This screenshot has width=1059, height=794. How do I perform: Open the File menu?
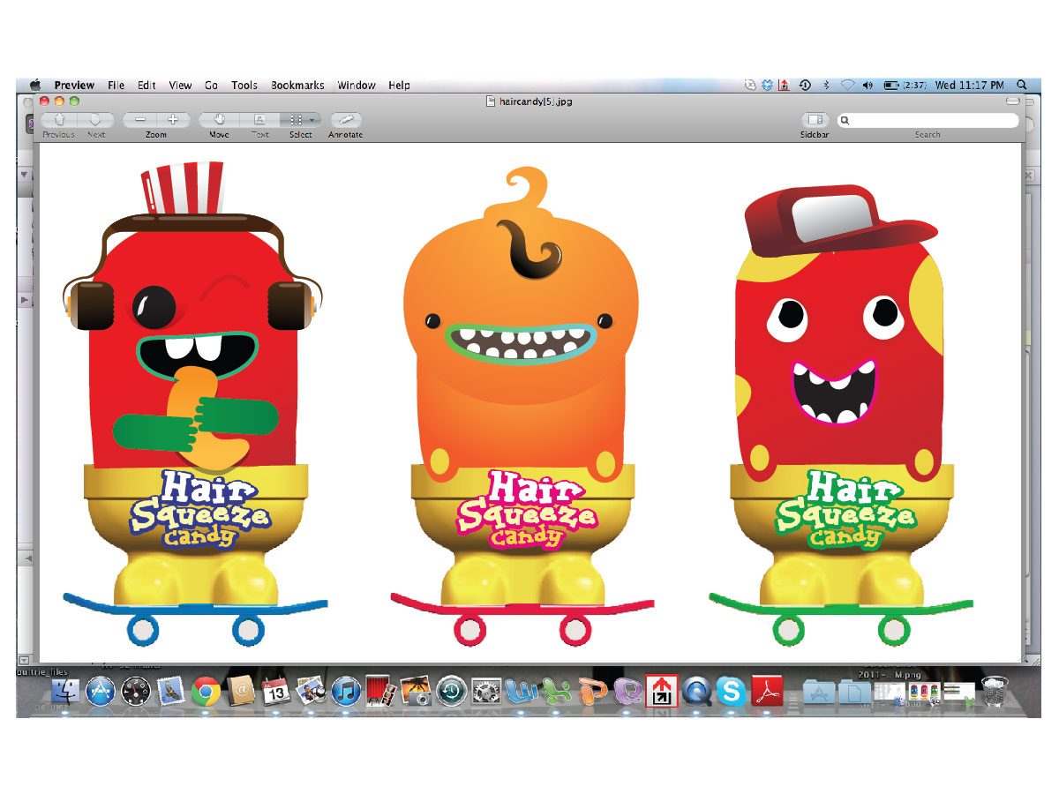click(x=116, y=86)
